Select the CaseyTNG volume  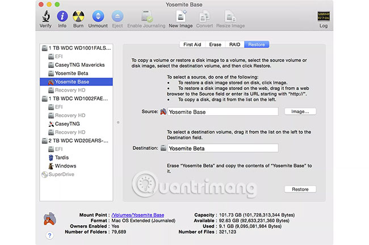pos(76,124)
